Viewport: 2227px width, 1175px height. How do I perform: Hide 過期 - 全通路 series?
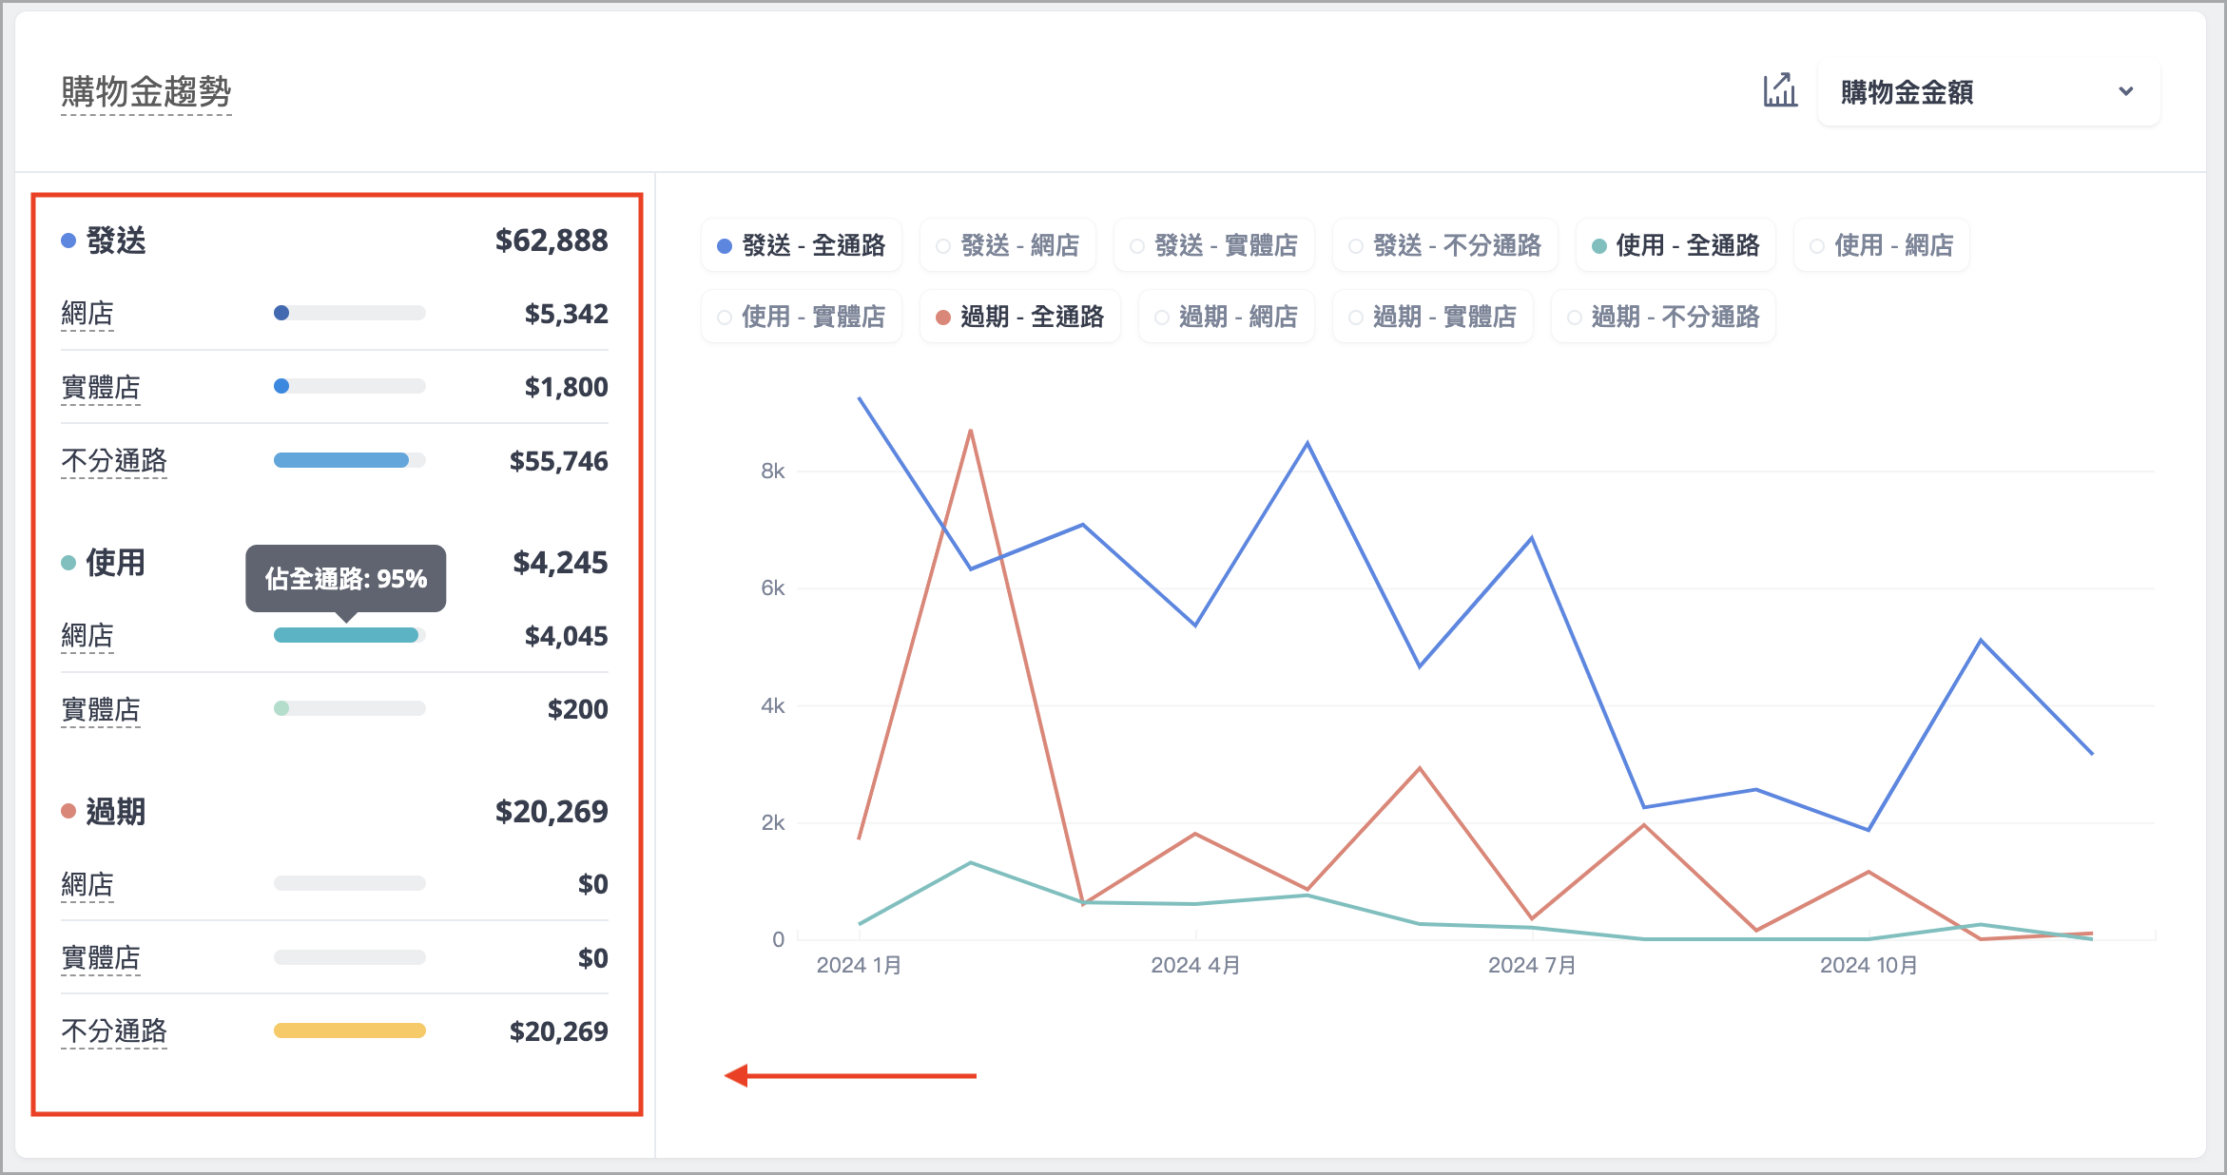(x=1020, y=317)
